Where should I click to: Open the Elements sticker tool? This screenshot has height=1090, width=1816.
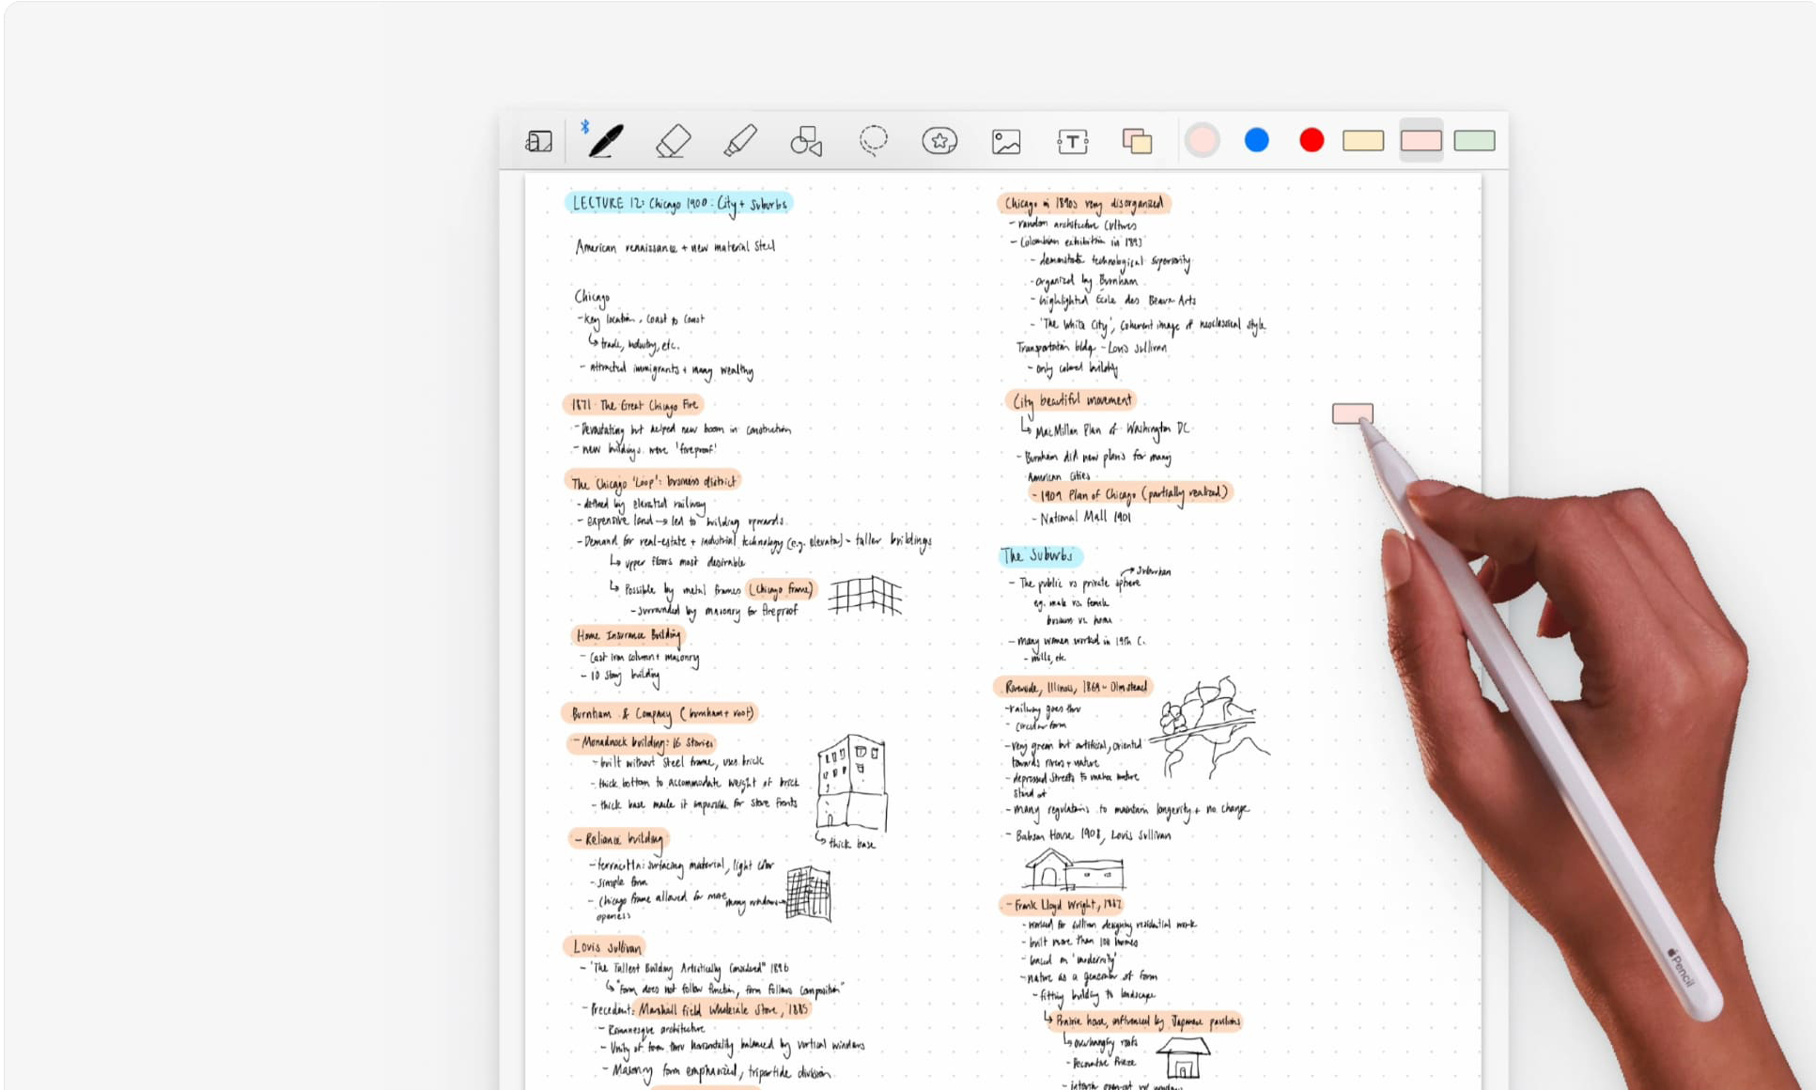click(939, 141)
